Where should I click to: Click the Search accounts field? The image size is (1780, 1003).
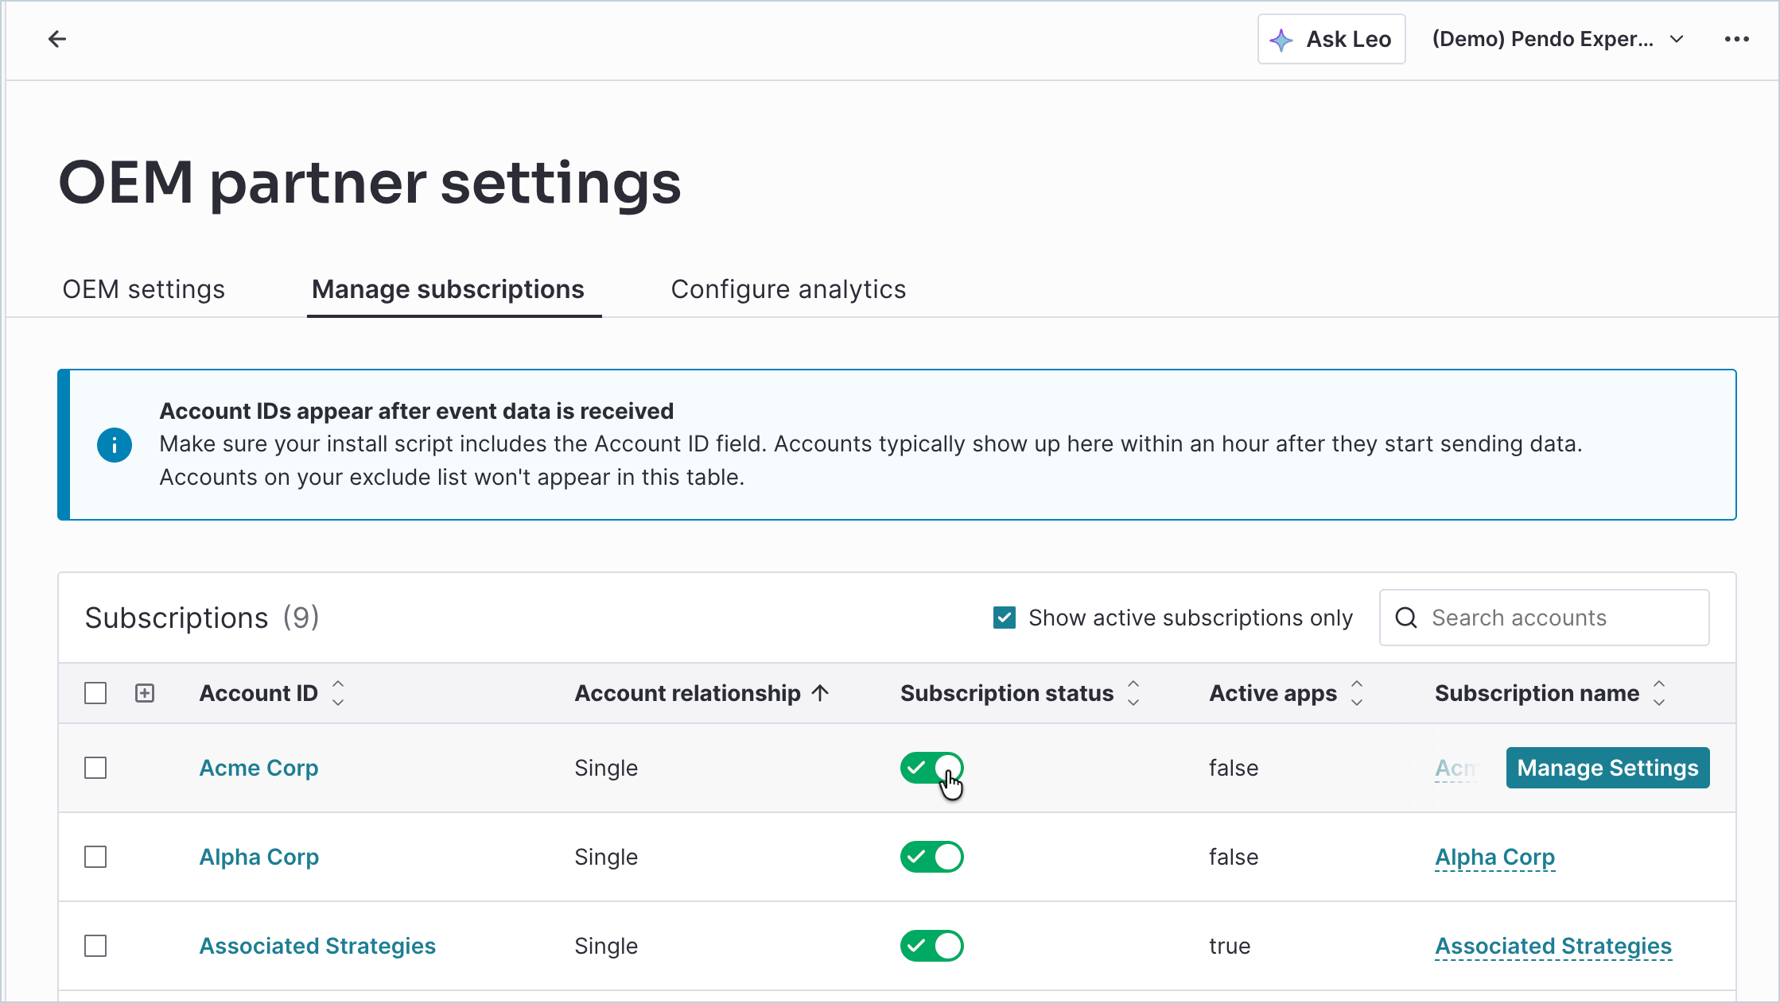point(1544,618)
